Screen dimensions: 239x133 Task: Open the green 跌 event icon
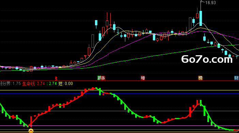pos(99,78)
